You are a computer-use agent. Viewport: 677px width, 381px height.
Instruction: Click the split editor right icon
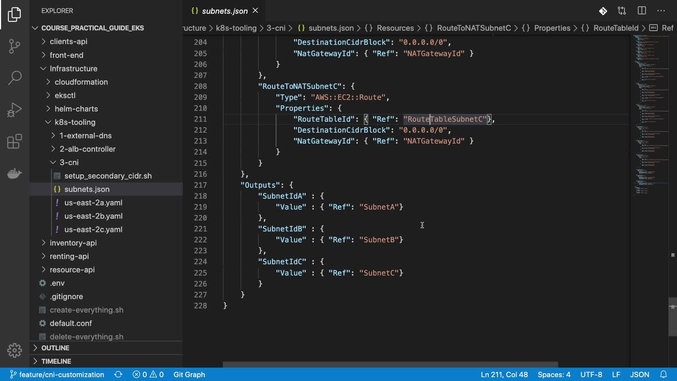coord(642,11)
